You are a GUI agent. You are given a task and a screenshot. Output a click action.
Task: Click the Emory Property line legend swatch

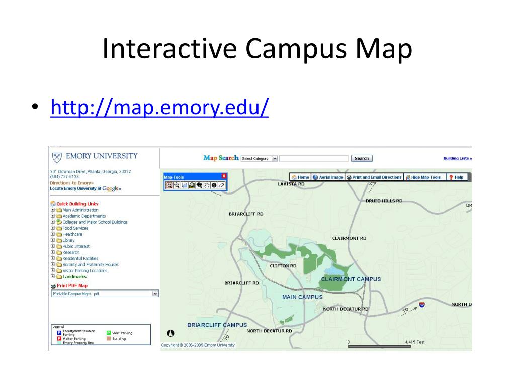59,343
